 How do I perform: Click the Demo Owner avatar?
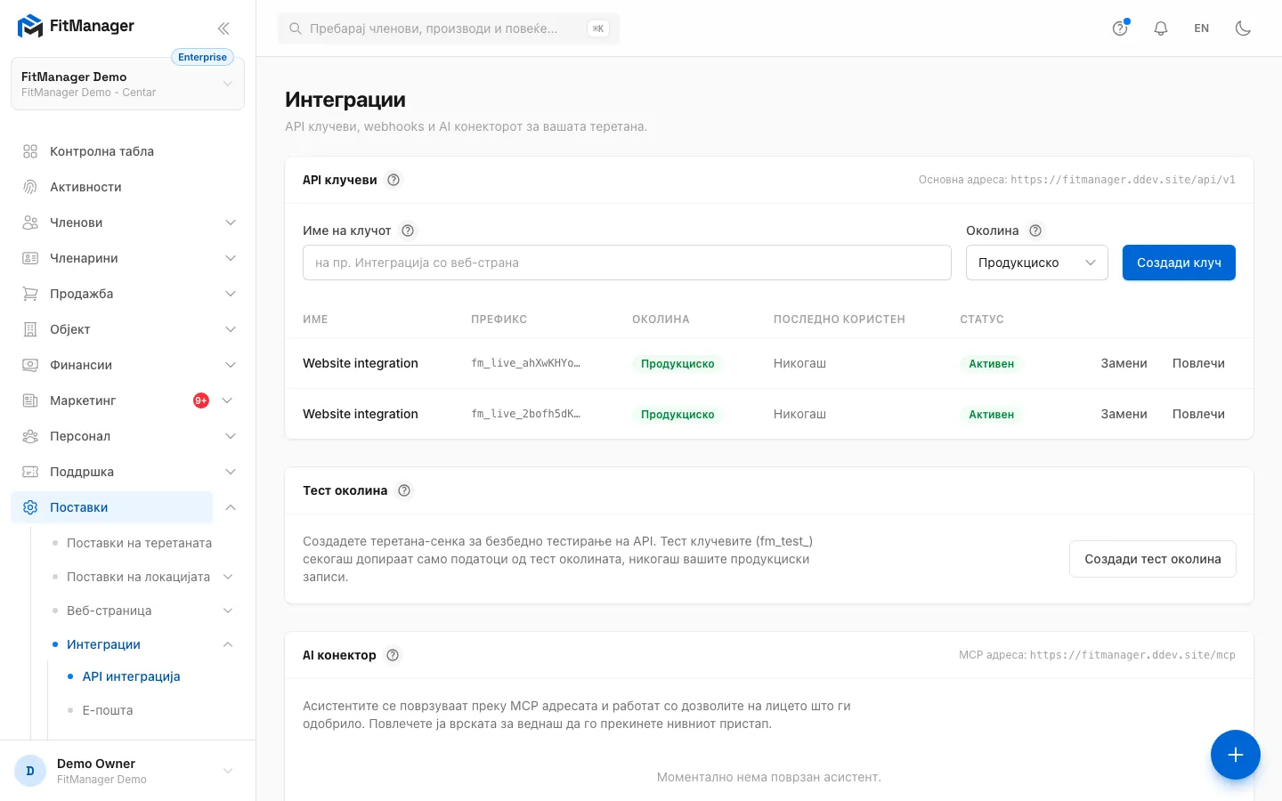coord(30,771)
